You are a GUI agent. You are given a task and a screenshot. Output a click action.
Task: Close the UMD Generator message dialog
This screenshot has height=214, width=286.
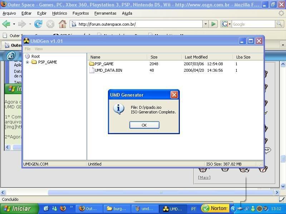click(x=174, y=95)
